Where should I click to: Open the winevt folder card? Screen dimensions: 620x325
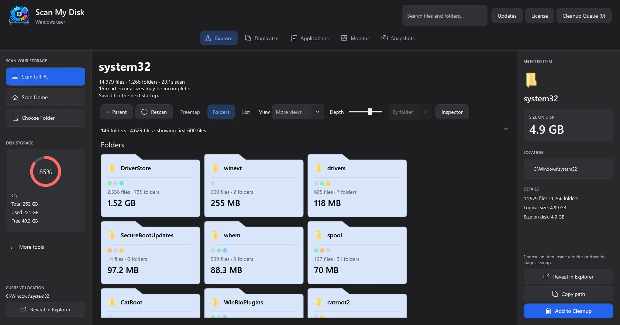254,186
